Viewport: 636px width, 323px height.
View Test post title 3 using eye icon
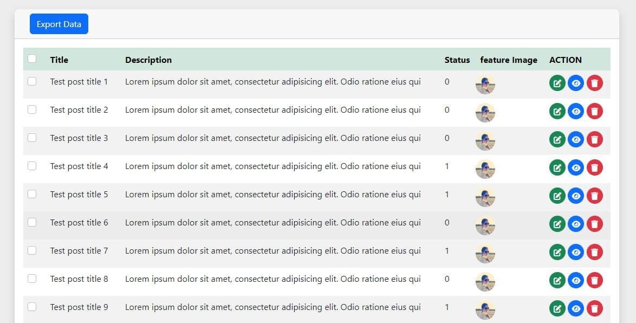tap(576, 140)
